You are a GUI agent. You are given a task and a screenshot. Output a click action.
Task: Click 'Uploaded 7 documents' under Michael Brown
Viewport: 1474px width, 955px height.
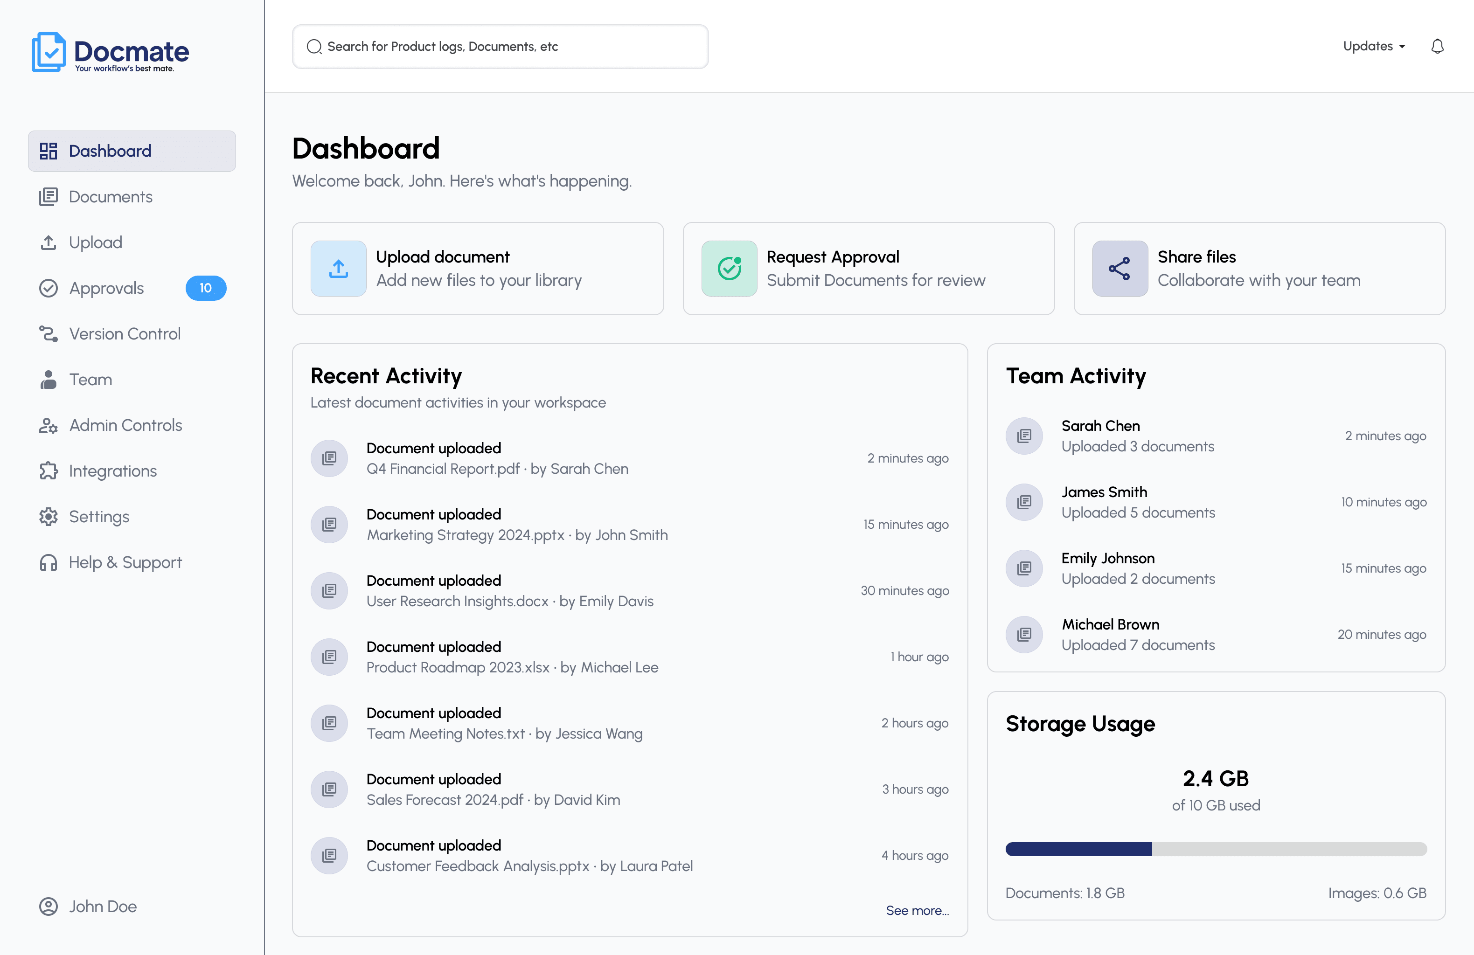(x=1138, y=645)
